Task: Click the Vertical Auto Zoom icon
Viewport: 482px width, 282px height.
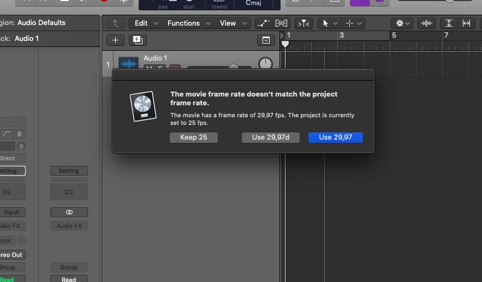Action: (449, 23)
